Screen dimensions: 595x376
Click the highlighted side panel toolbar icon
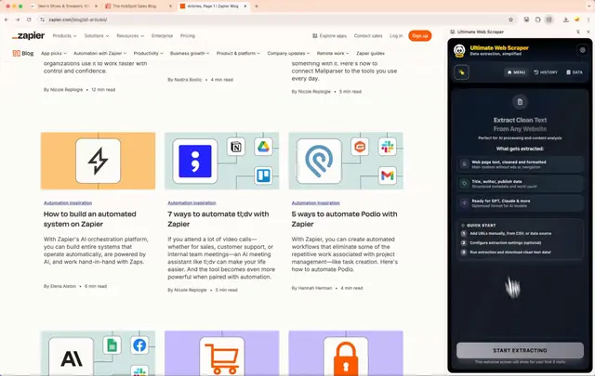point(549,19)
